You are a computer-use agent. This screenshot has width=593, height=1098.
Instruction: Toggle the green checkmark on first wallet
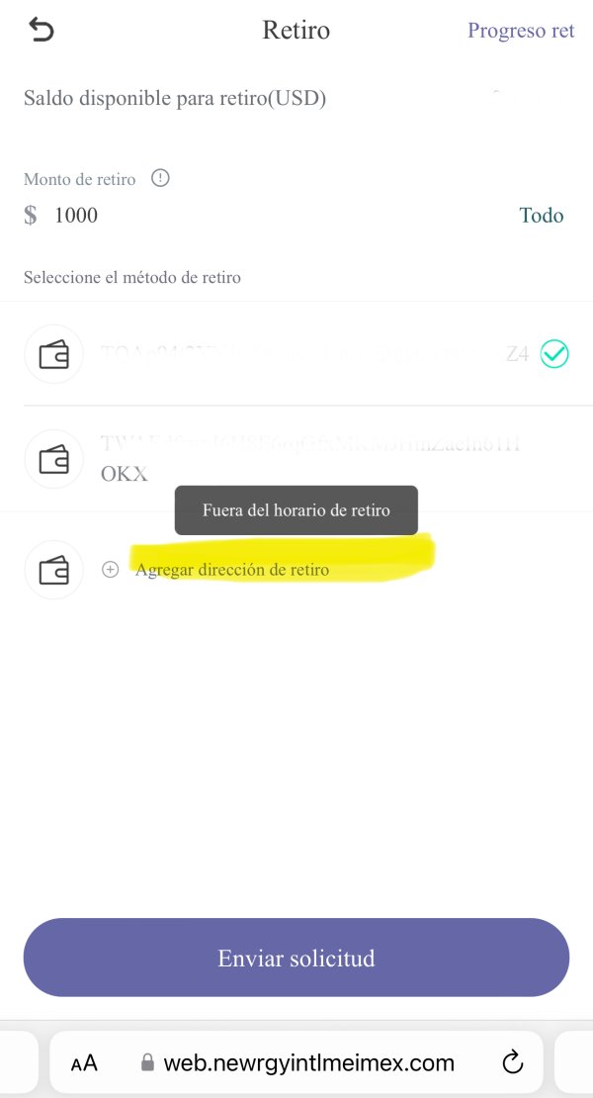pyautogui.click(x=554, y=354)
